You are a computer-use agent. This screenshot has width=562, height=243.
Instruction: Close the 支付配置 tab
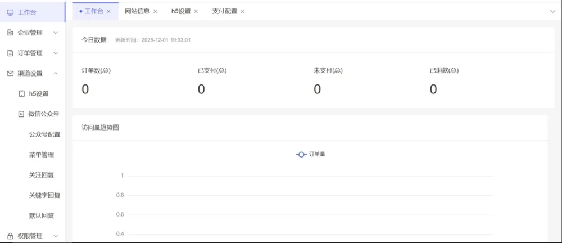[x=242, y=11]
